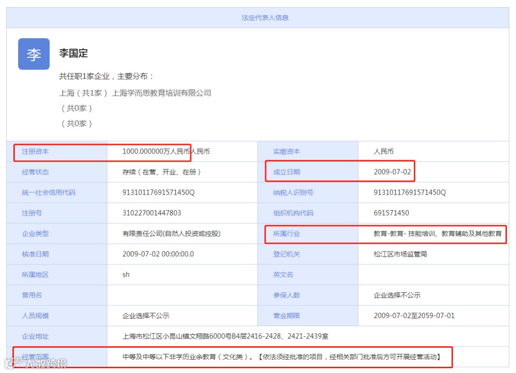Select 人民币 value beside 实缴资本
516x373 pixels.
(383, 152)
